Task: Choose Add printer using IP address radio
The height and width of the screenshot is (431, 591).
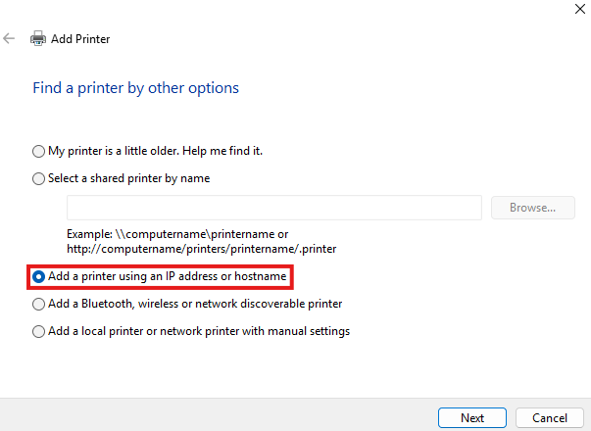Action: tap(38, 277)
